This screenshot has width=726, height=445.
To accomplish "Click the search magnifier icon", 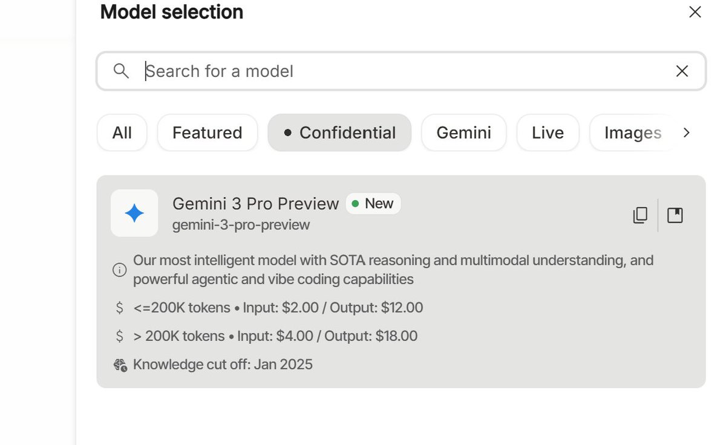I will pos(121,71).
